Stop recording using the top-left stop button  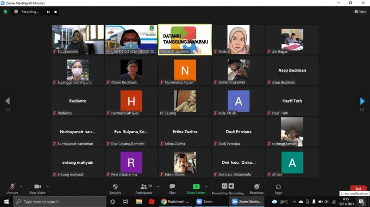pyautogui.click(x=56, y=11)
